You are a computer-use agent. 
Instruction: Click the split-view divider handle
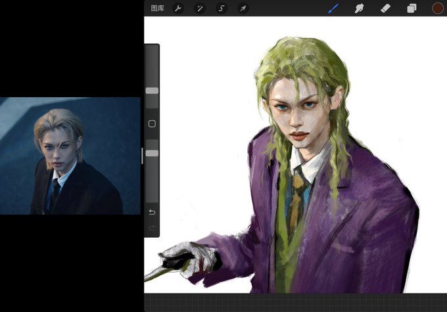pos(142,156)
